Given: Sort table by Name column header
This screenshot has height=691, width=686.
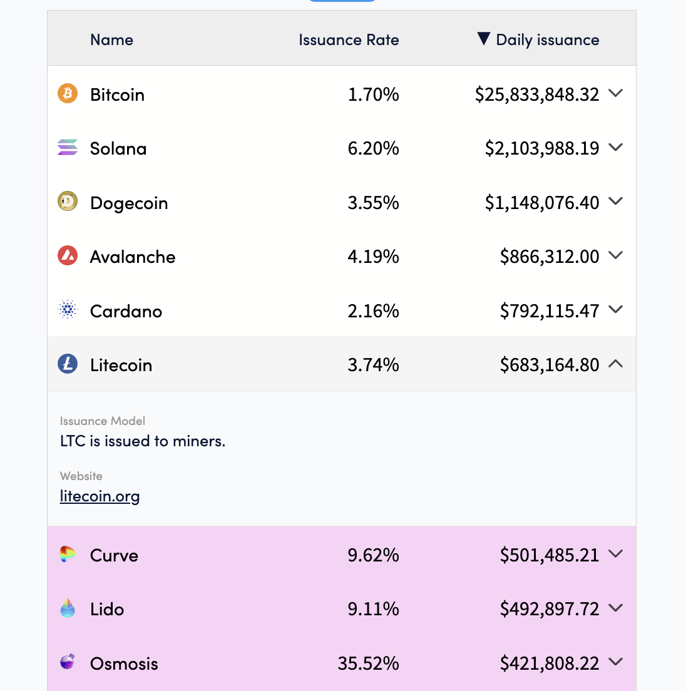Looking at the screenshot, I should click(111, 40).
